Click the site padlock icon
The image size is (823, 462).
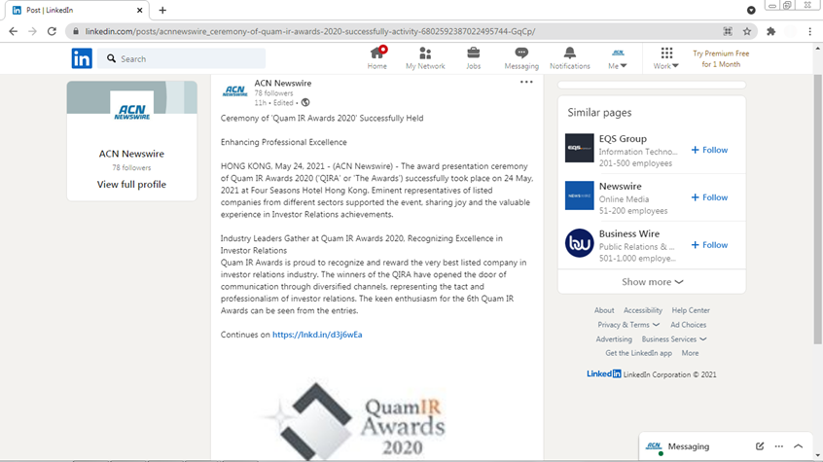pos(76,31)
